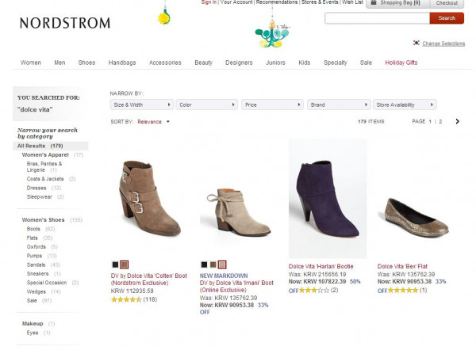Click the shopping bag icon
This screenshot has height=350, width=476.
pyautogui.click(x=374, y=2)
